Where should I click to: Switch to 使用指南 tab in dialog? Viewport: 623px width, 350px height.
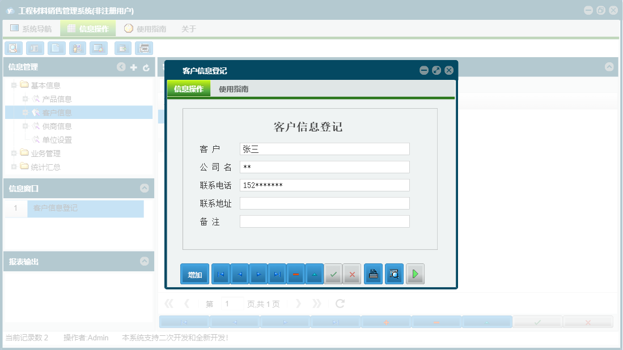pyautogui.click(x=234, y=89)
